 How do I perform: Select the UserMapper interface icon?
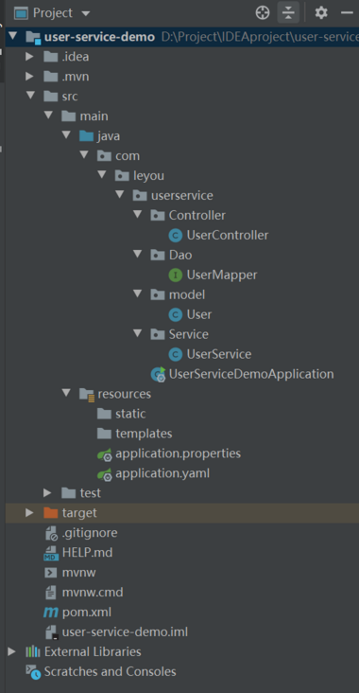point(176,275)
